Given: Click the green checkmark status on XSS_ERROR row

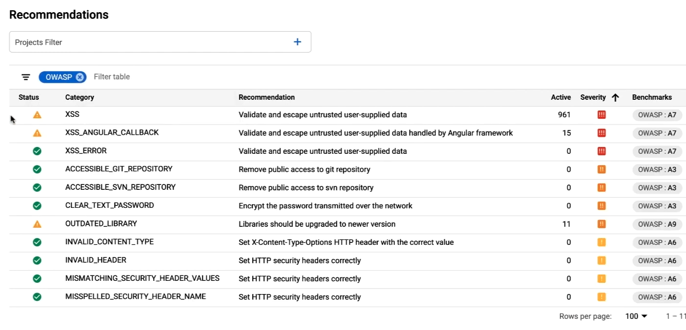Looking at the screenshot, I should pyautogui.click(x=37, y=151).
